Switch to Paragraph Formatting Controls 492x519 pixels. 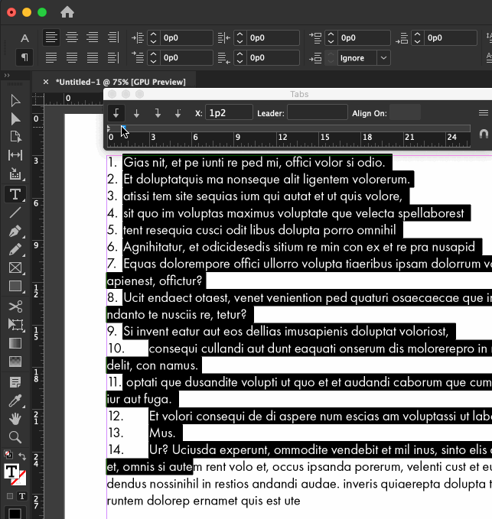tap(24, 57)
